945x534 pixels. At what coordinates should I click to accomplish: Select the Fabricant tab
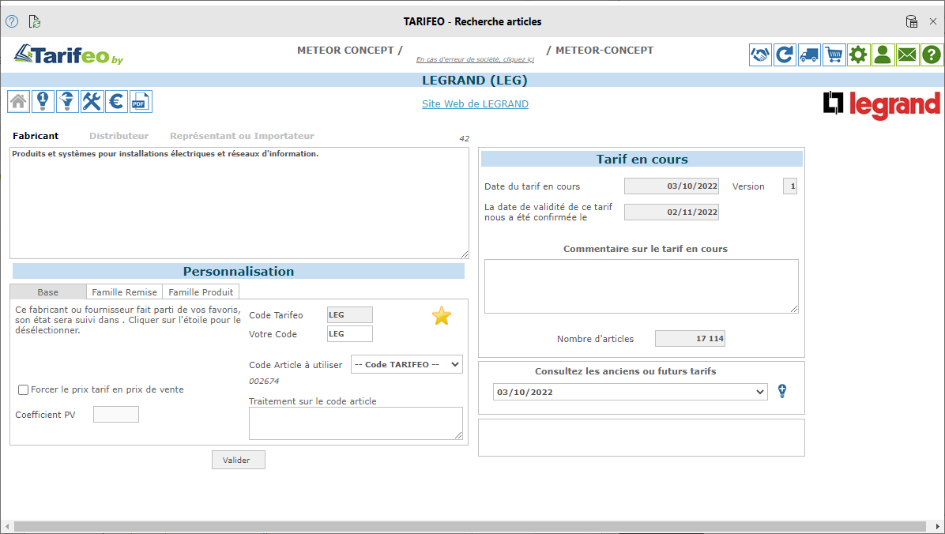pyautogui.click(x=36, y=136)
